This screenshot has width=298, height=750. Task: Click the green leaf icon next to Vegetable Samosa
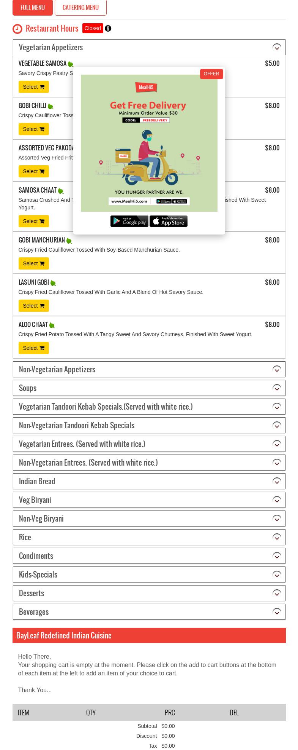(x=71, y=64)
